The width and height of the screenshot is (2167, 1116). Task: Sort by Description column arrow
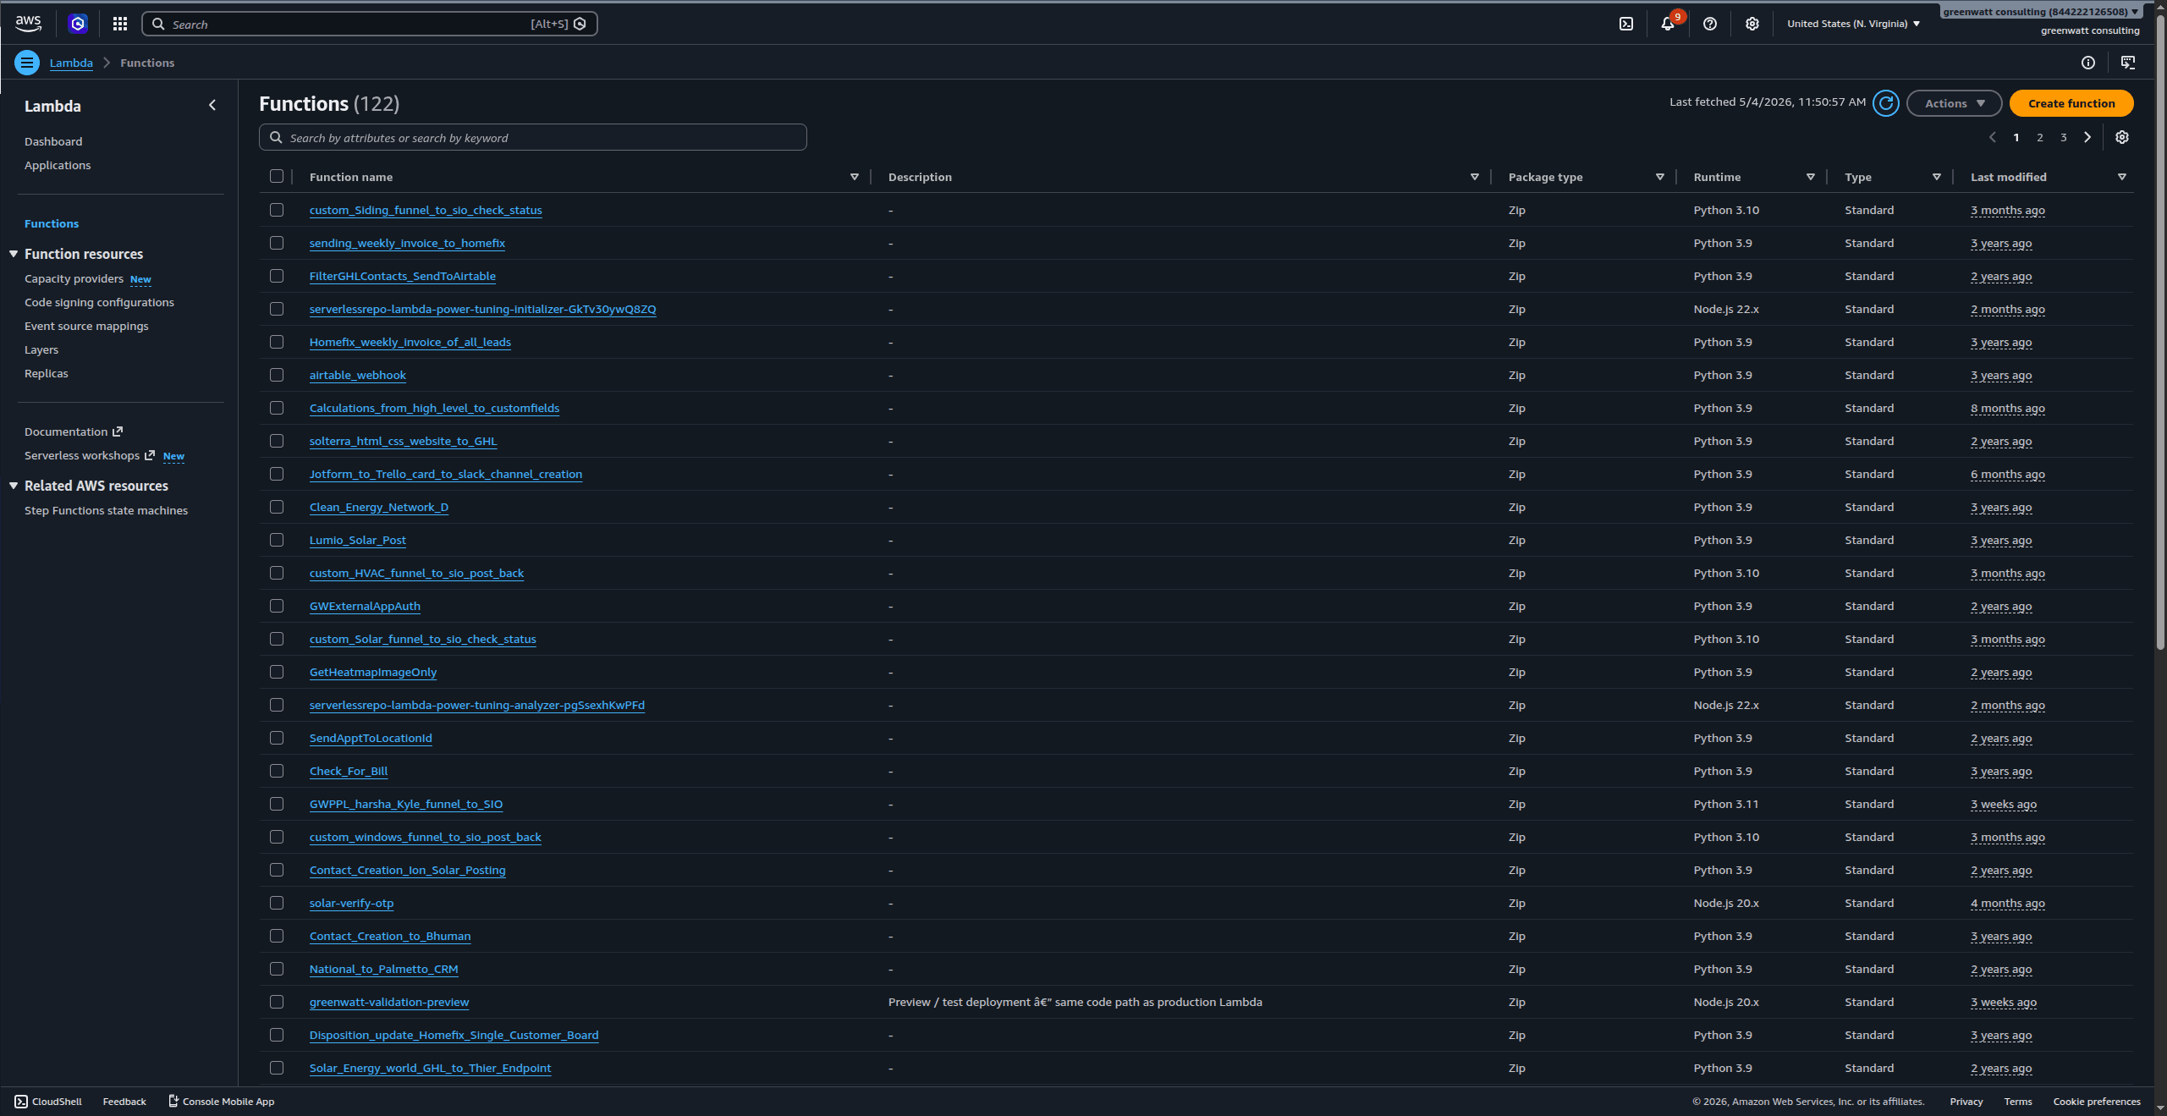(1475, 177)
